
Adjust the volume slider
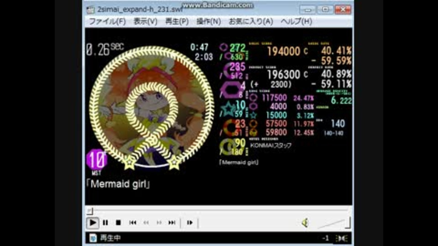point(334,223)
